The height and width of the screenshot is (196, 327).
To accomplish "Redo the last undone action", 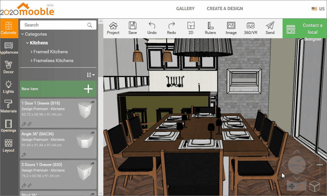I will click(x=171, y=28).
